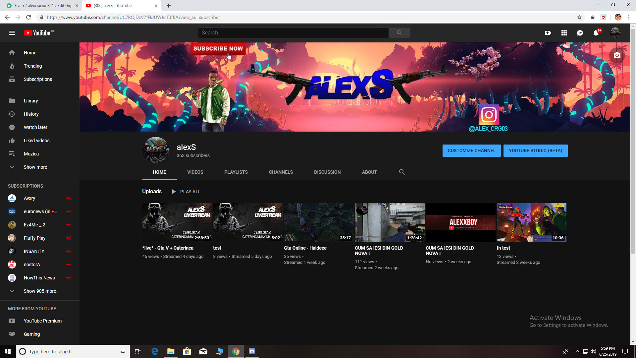
Task: Focus the YouTube search field
Action: click(293, 33)
